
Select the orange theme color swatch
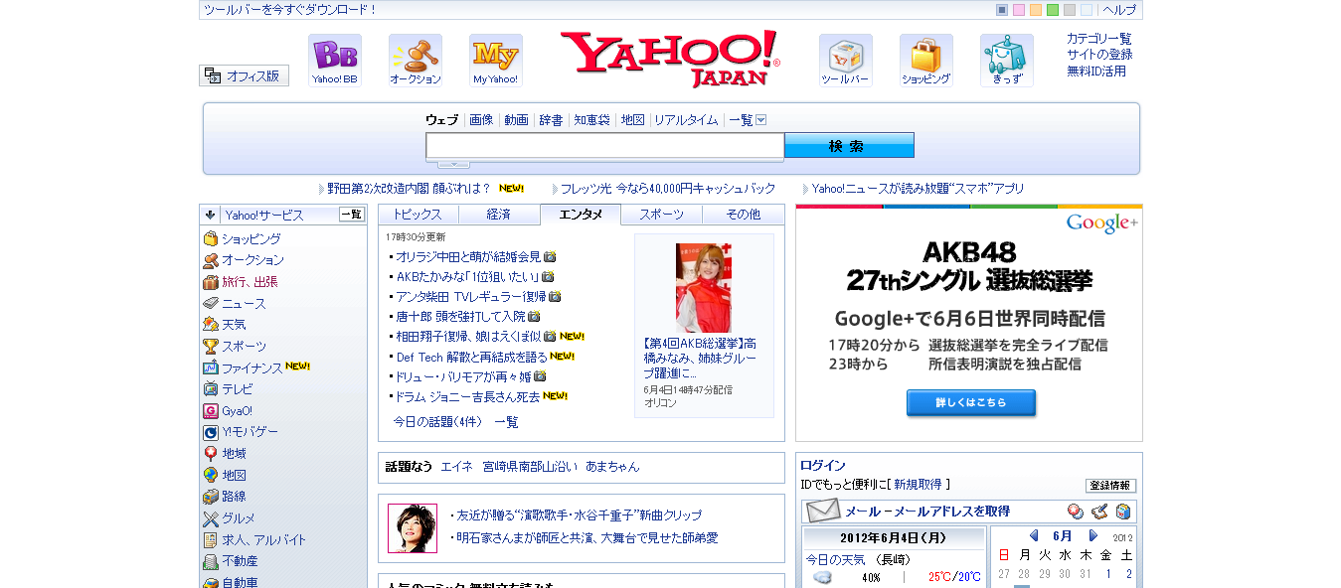pos(1036,10)
